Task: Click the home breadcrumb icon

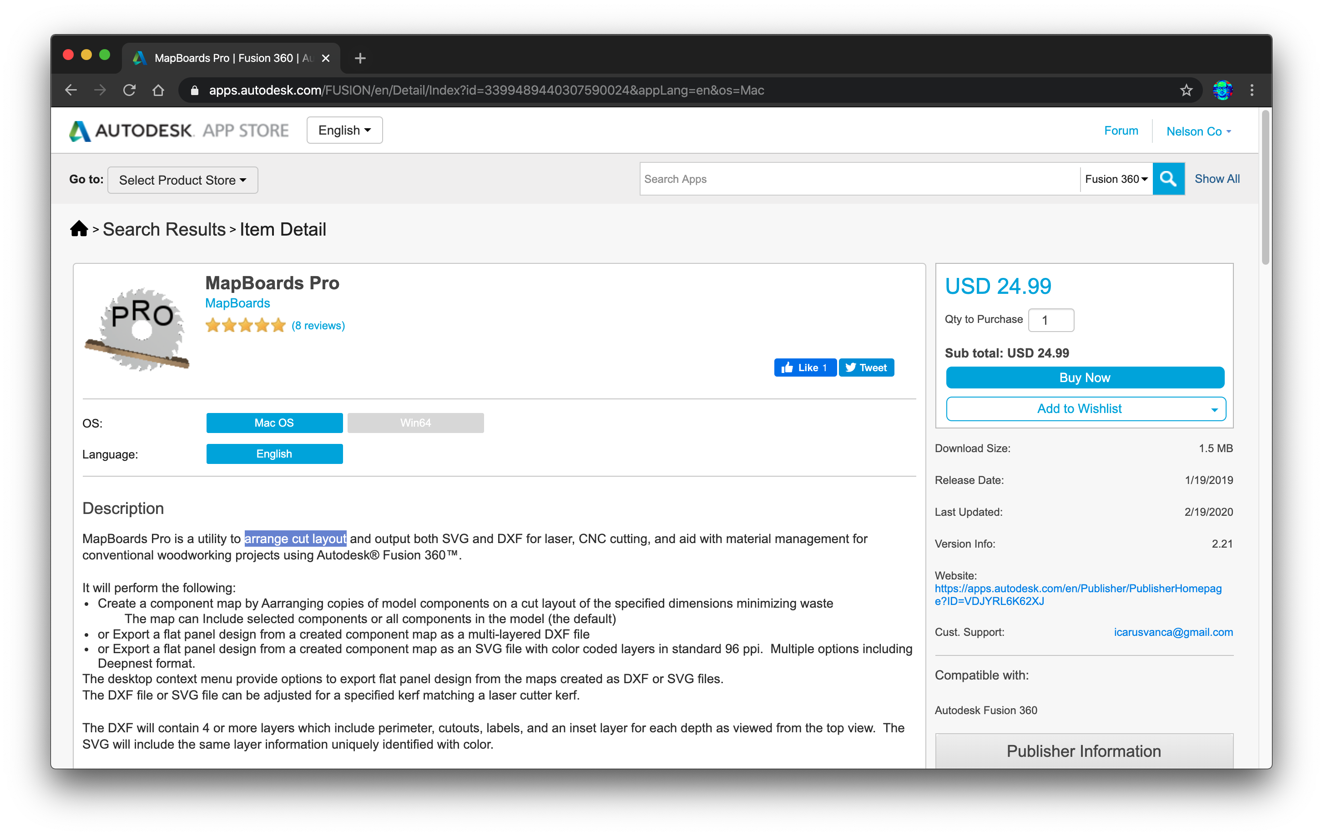Action: tap(79, 228)
